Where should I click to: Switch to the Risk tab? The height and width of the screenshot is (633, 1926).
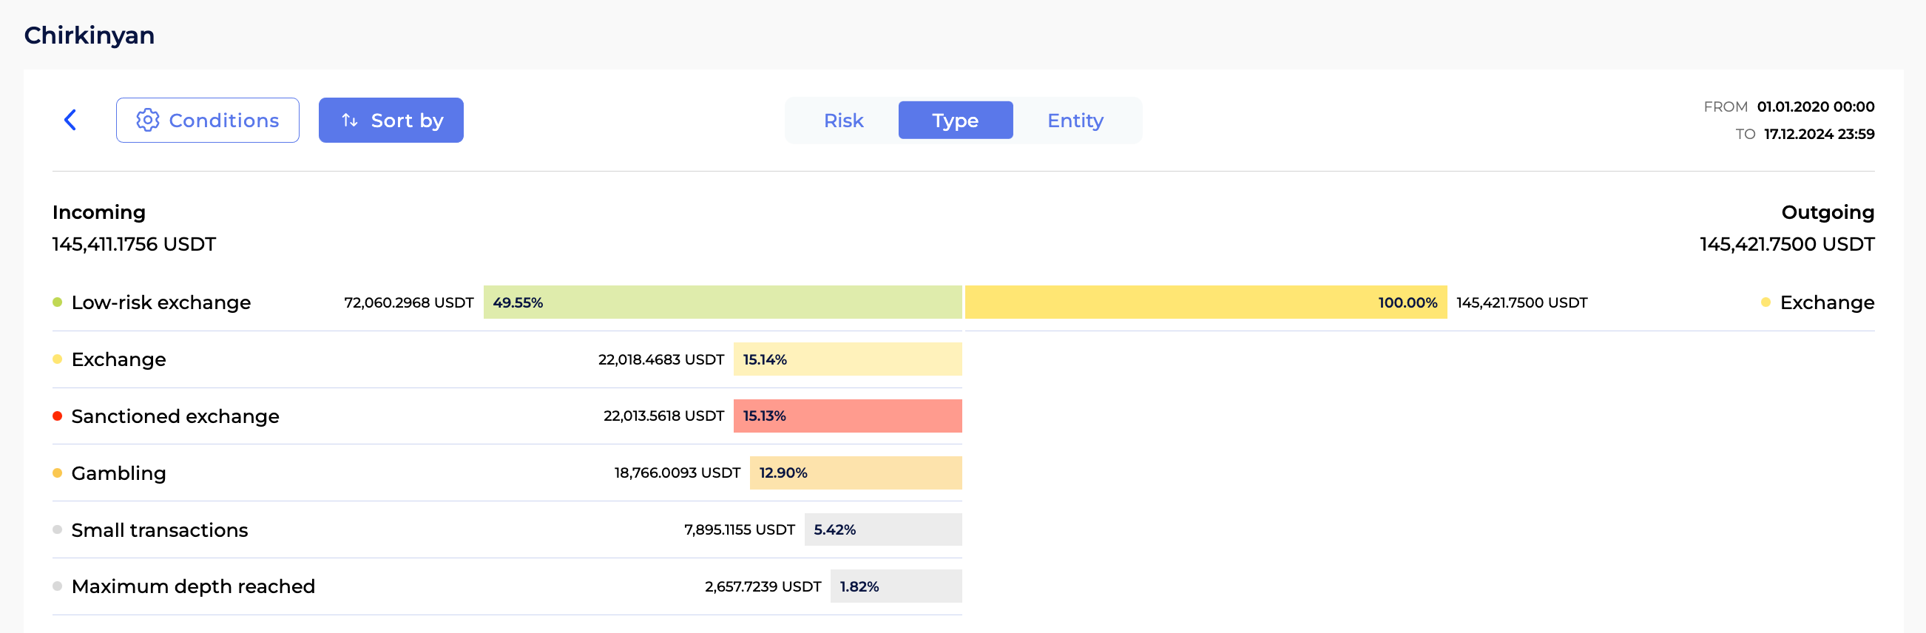click(x=842, y=121)
